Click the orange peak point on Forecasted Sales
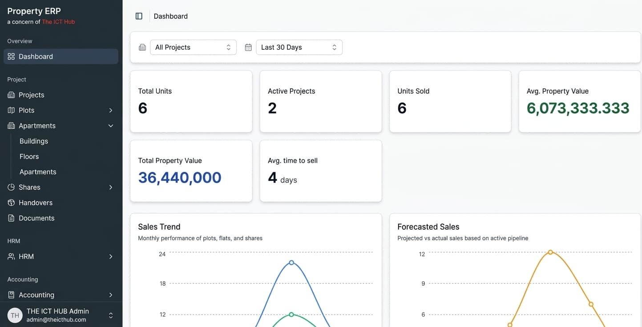642x327 pixels. 550,252
